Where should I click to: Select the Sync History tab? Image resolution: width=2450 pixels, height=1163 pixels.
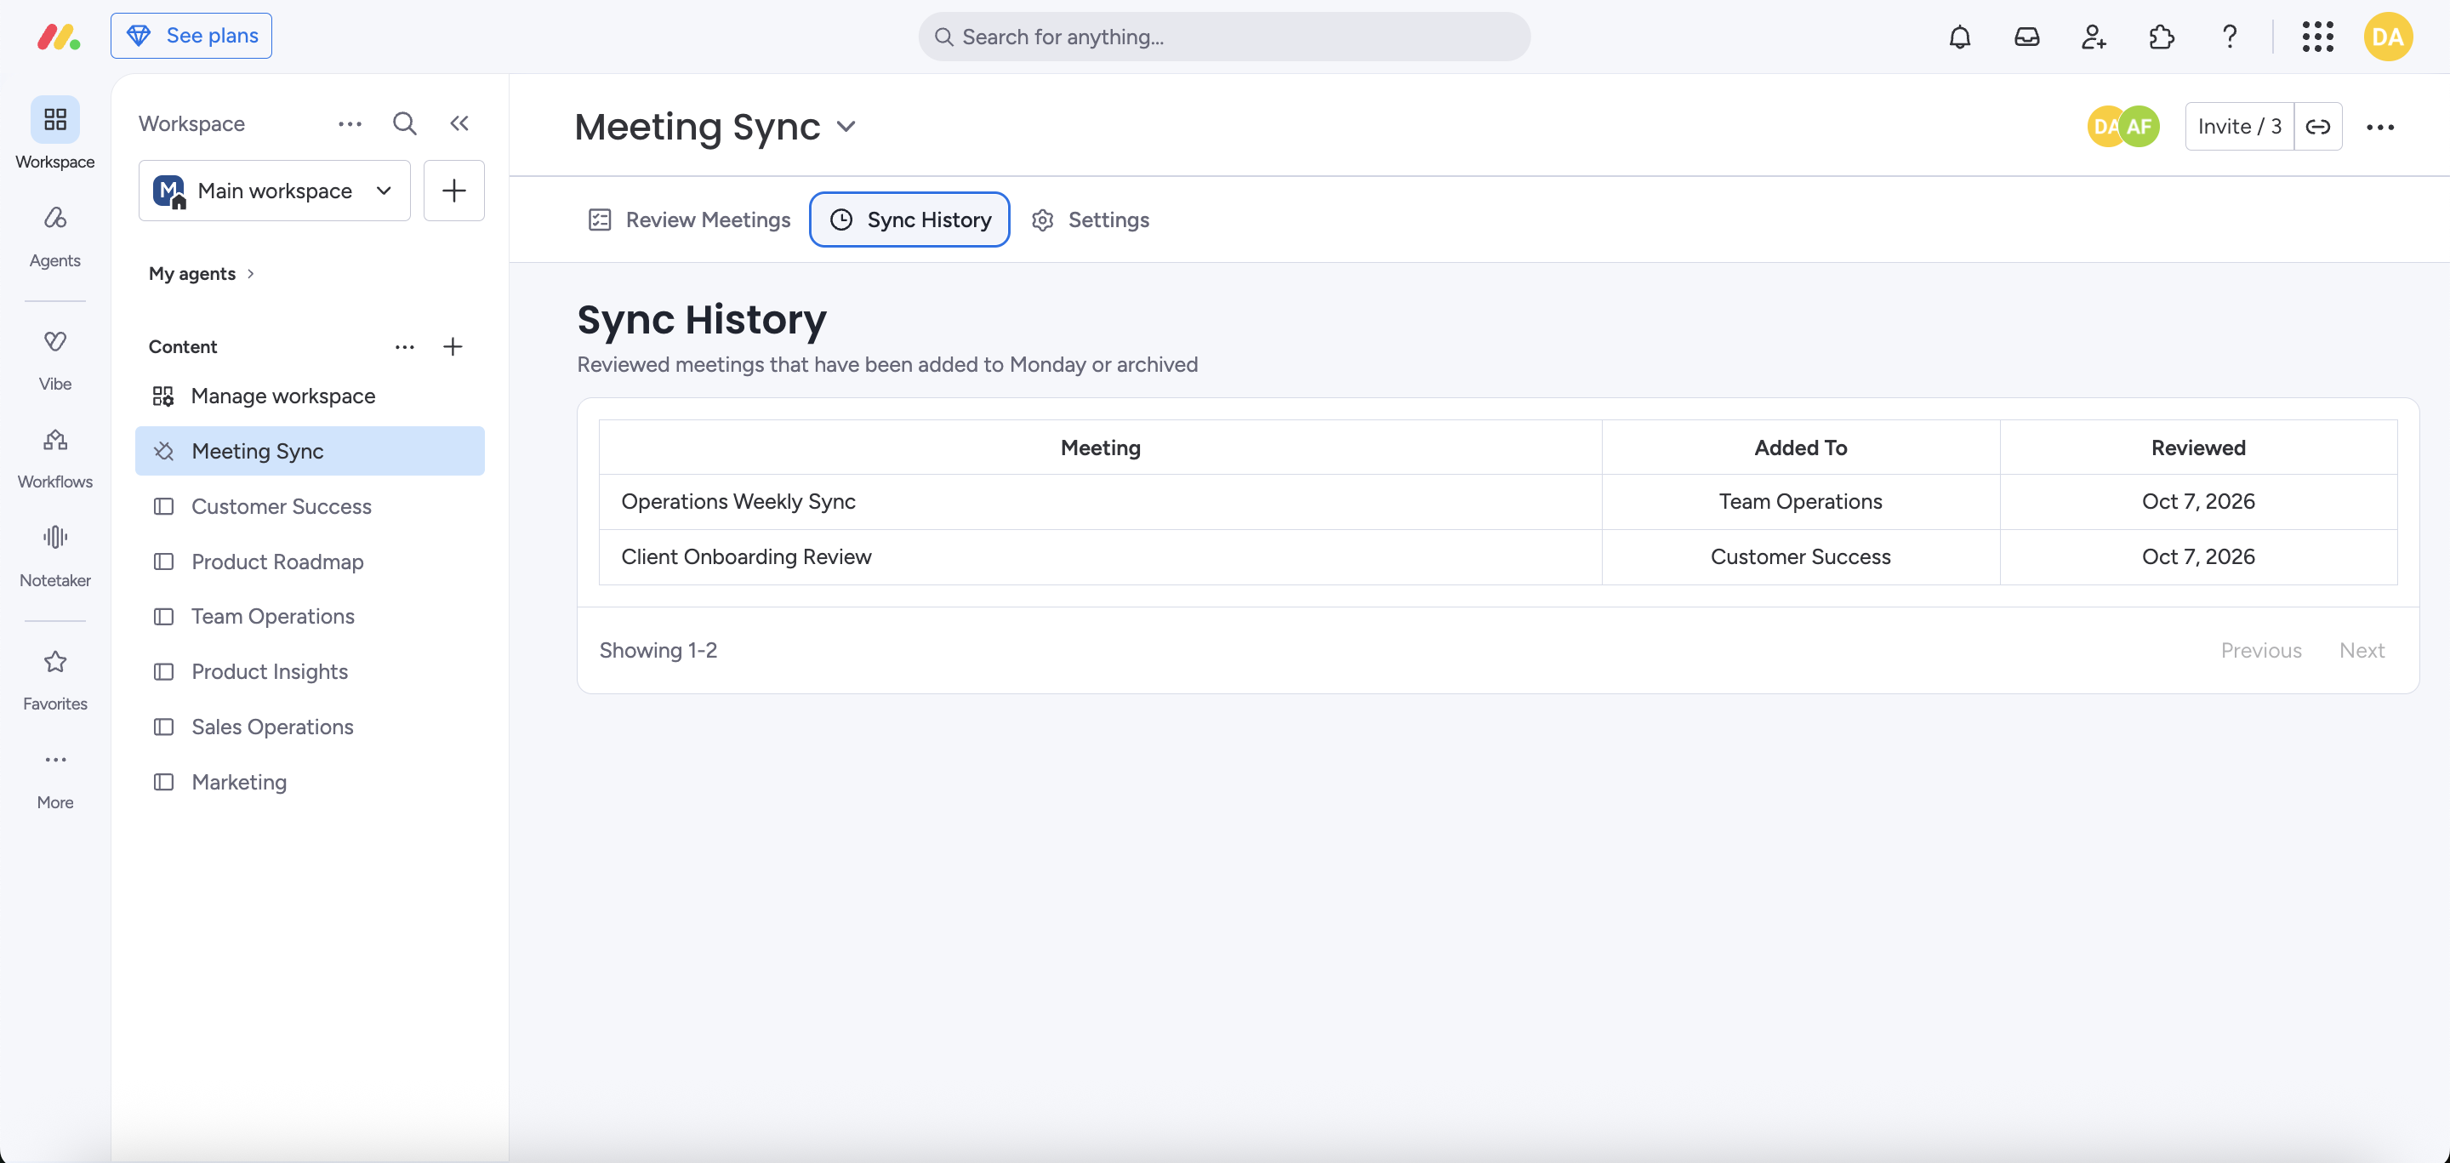pyautogui.click(x=909, y=219)
